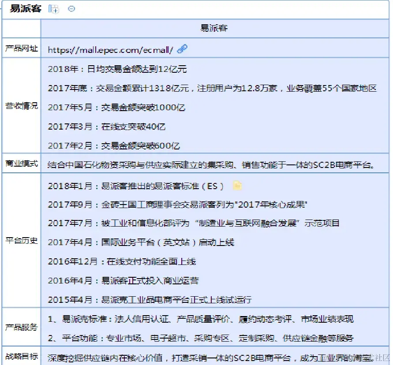This screenshot has height=365, width=393.
Task: Click the line 2、平台功能：专业市场、电子超市
Action: click(201, 339)
